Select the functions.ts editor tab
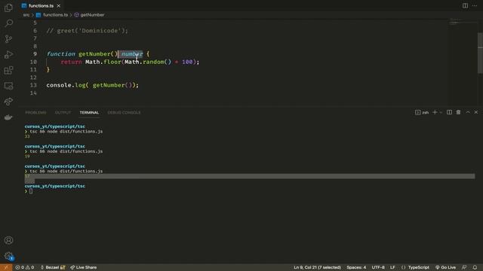483x271 pixels. (x=41, y=6)
